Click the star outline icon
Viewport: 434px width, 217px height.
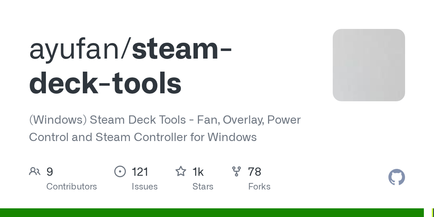coord(181,171)
